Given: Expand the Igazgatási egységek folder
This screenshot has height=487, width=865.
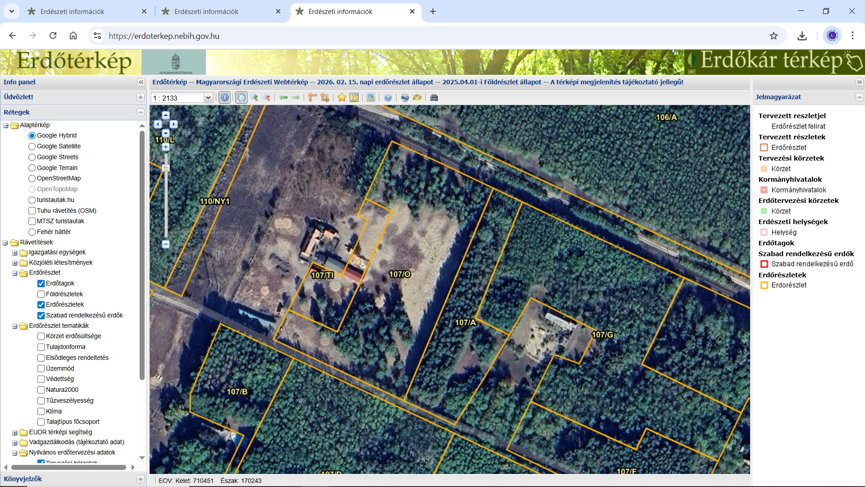Looking at the screenshot, I should click(x=15, y=253).
